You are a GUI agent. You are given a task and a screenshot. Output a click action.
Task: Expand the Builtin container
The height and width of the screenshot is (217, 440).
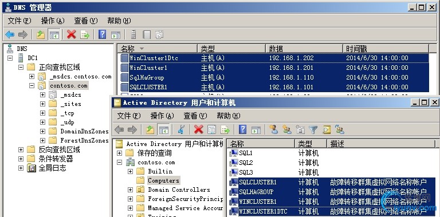pyautogui.click(x=130, y=171)
